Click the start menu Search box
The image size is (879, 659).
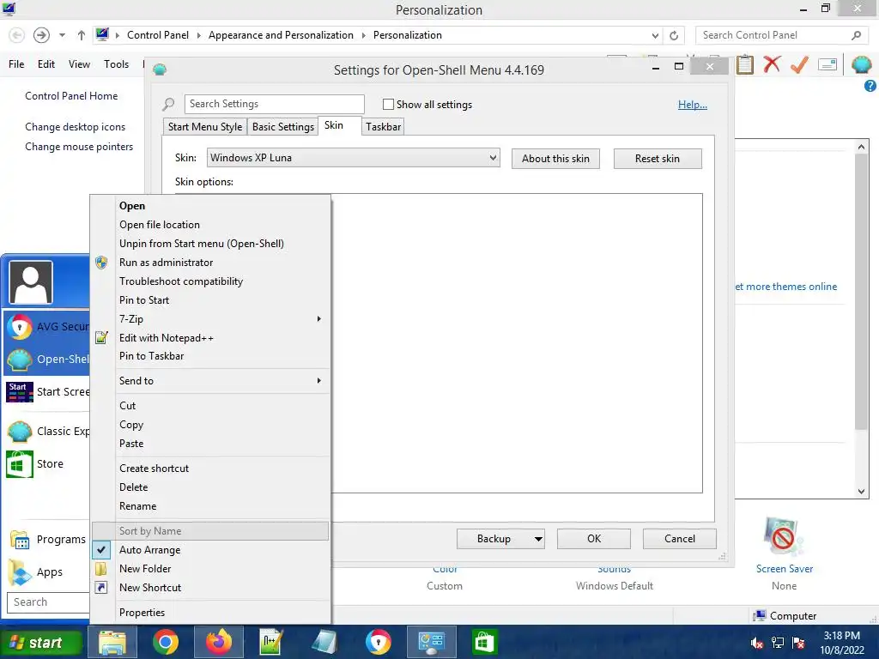pos(48,602)
